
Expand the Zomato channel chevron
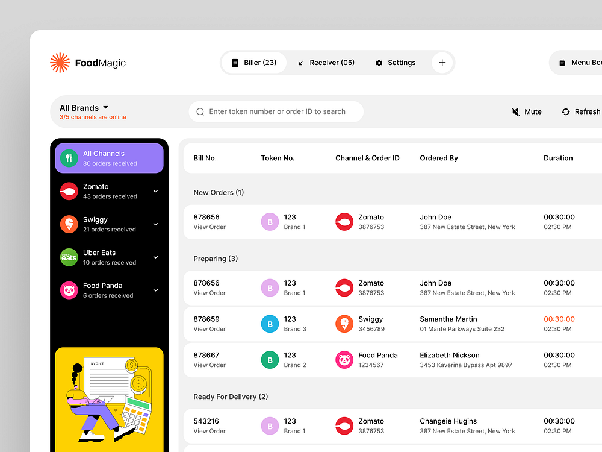(x=156, y=191)
